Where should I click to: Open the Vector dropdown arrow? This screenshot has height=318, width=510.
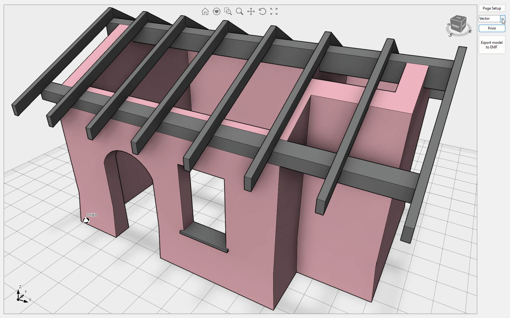(x=503, y=19)
